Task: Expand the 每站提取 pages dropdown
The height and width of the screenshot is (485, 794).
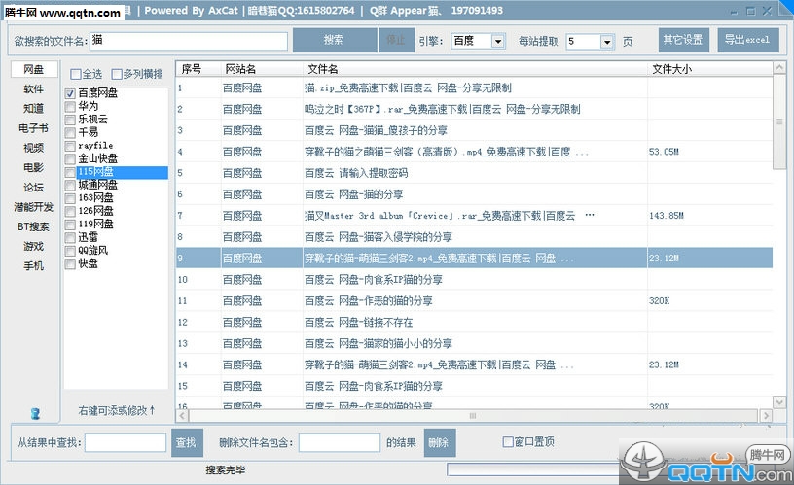Action: tap(607, 42)
